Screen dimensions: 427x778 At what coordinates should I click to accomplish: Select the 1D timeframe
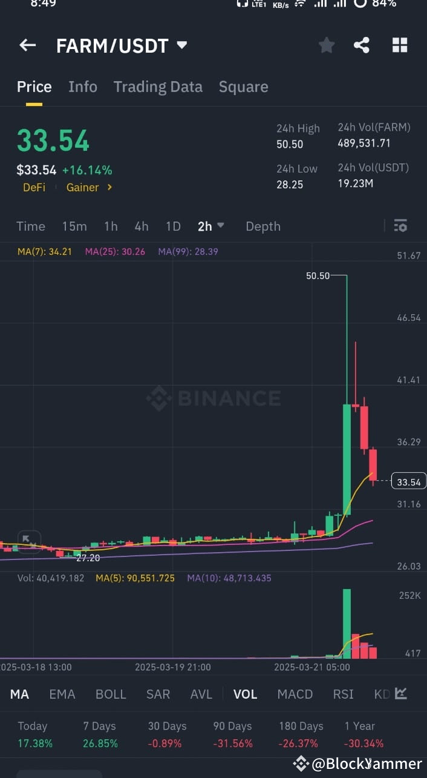tap(173, 226)
